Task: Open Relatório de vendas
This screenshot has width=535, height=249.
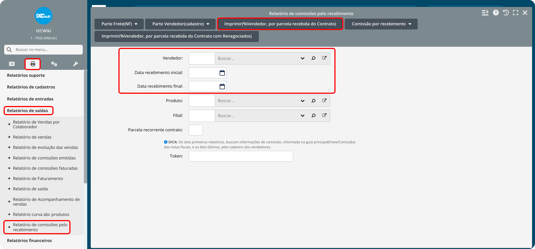Action: [32, 137]
